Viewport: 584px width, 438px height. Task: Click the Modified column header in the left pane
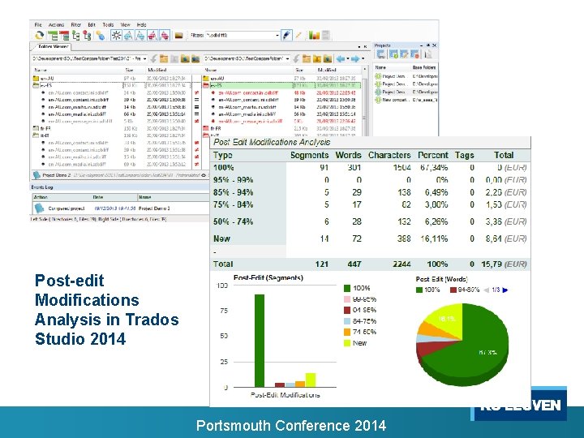(x=157, y=70)
